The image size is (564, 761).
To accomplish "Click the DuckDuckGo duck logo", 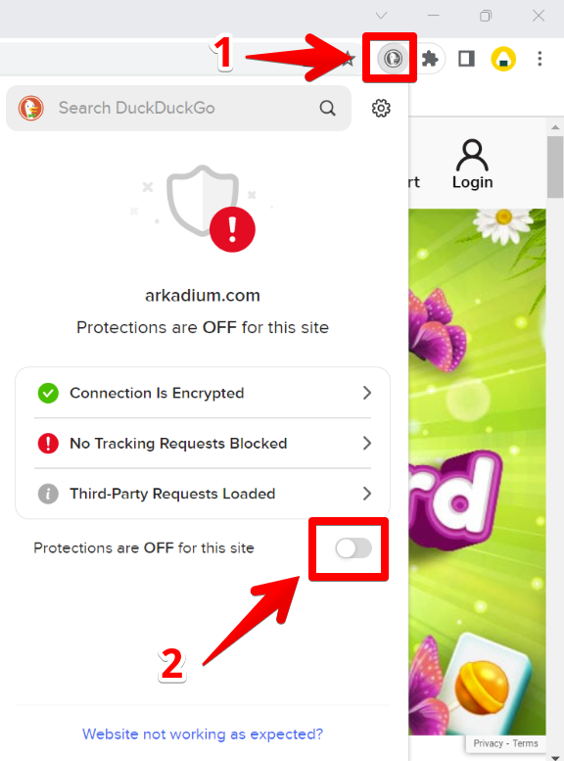I will pyautogui.click(x=31, y=109).
